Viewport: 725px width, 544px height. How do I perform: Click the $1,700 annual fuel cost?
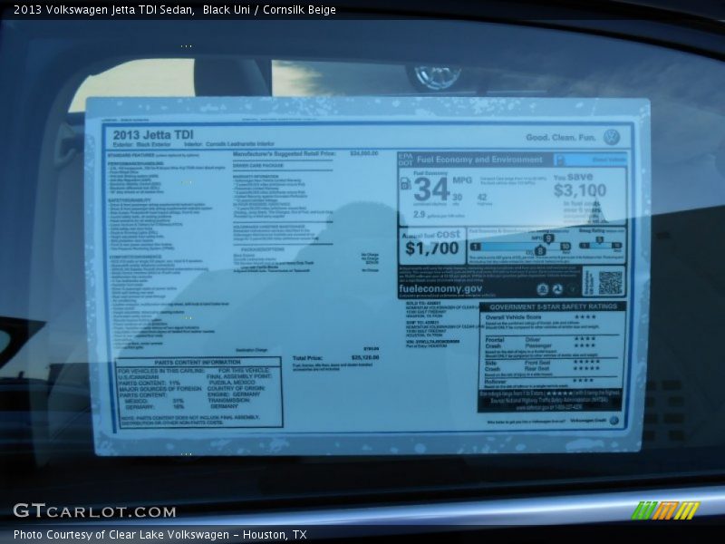[x=432, y=248]
